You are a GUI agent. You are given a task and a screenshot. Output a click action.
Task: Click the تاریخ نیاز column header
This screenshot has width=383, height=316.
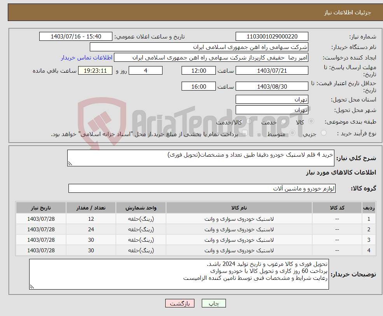coord(41,208)
